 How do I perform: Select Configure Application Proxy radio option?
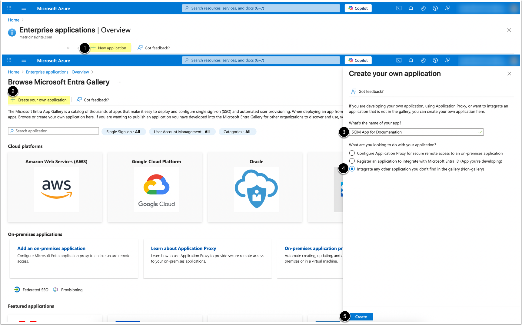coord(352,153)
